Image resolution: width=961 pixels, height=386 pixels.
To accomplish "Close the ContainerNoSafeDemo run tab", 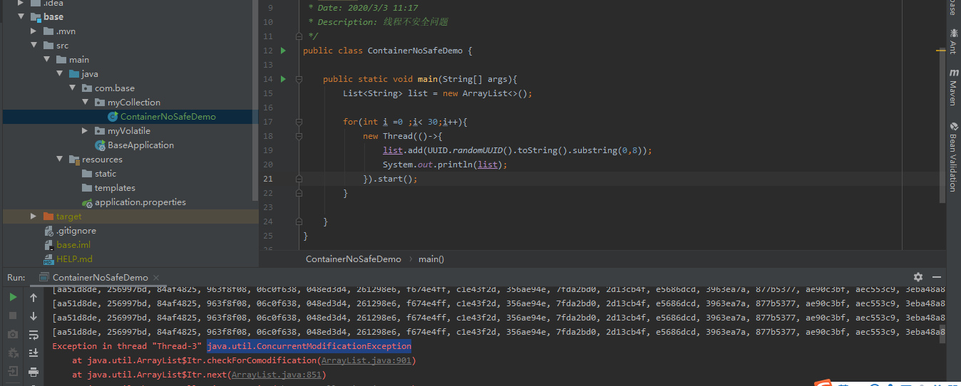I will click(156, 277).
